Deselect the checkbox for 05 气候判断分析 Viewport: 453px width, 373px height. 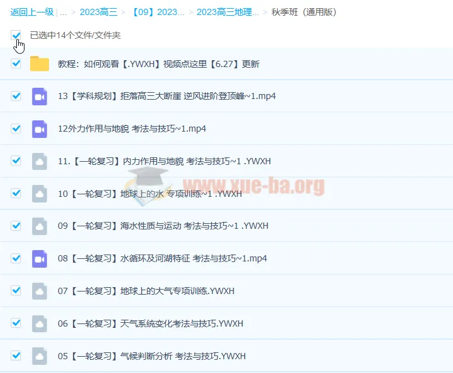pos(16,356)
